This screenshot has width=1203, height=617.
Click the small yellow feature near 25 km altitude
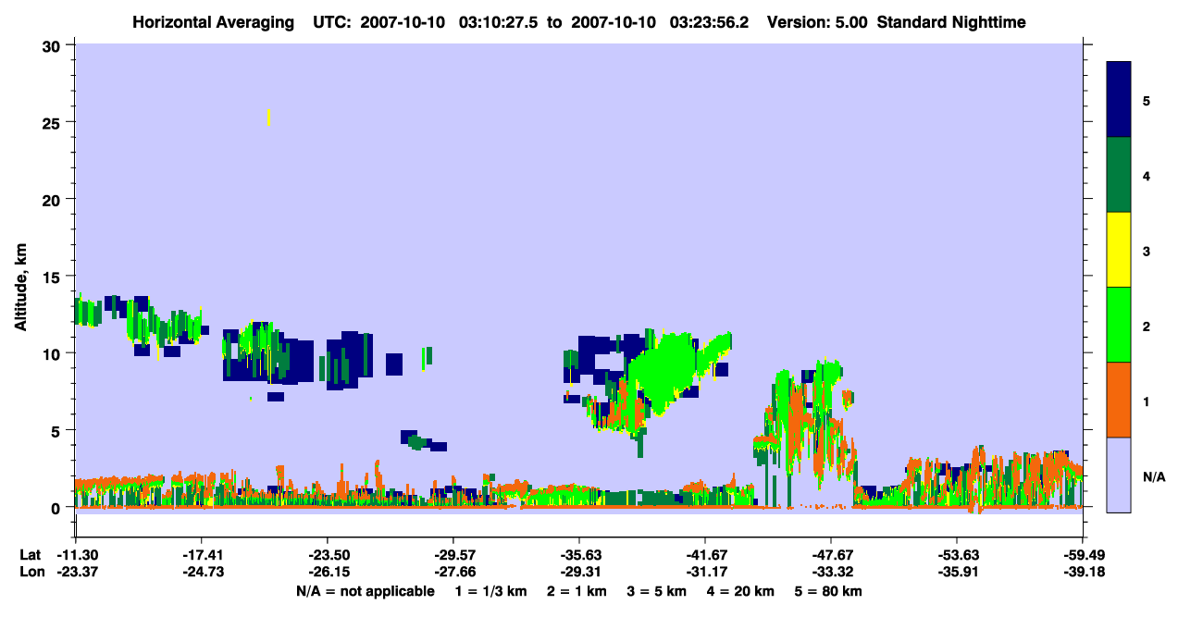(x=268, y=117)
